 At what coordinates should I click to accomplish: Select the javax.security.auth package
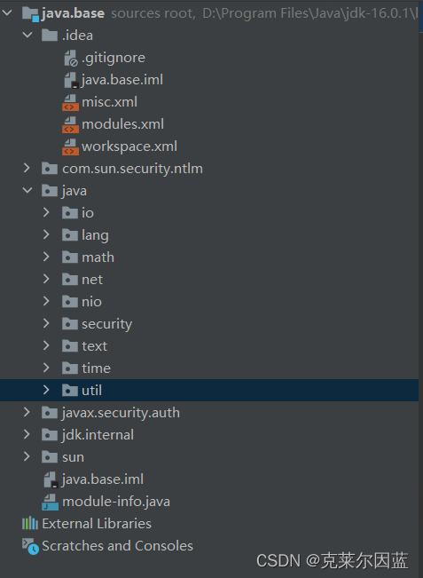121,413
